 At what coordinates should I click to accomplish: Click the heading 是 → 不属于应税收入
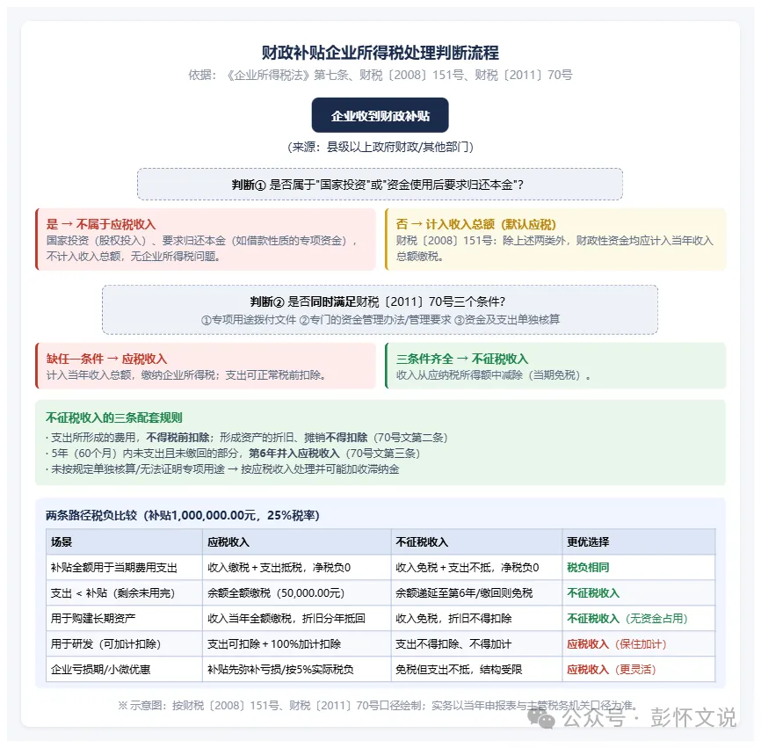pyautogui.click(x=101, y=224)
